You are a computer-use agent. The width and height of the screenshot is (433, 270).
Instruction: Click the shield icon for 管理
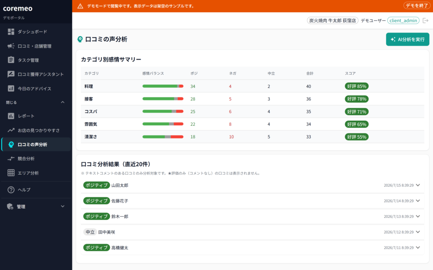pos(10,206)
